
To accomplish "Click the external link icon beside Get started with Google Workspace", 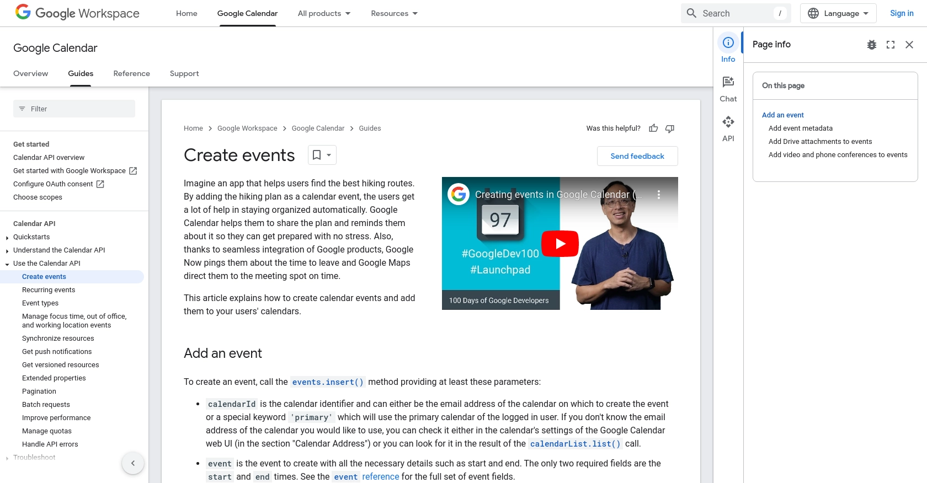I will 133,171.
